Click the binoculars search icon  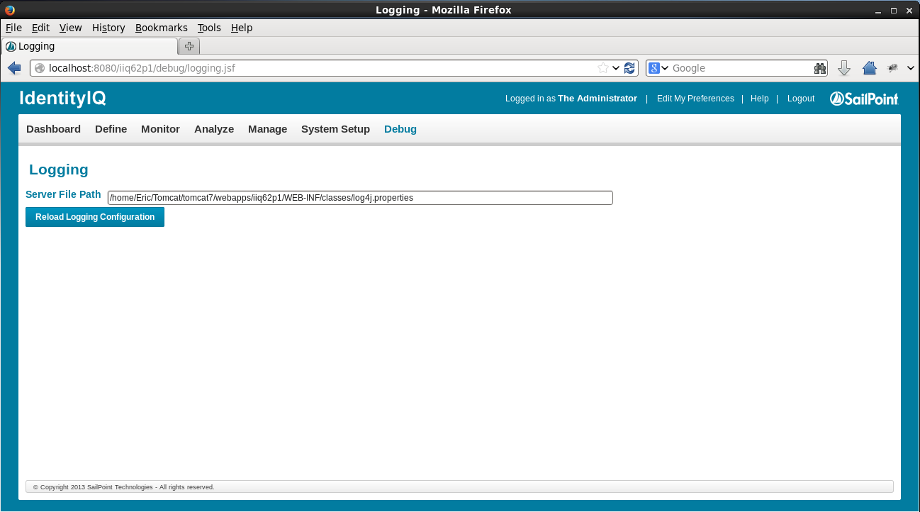[x=819, y=67]
